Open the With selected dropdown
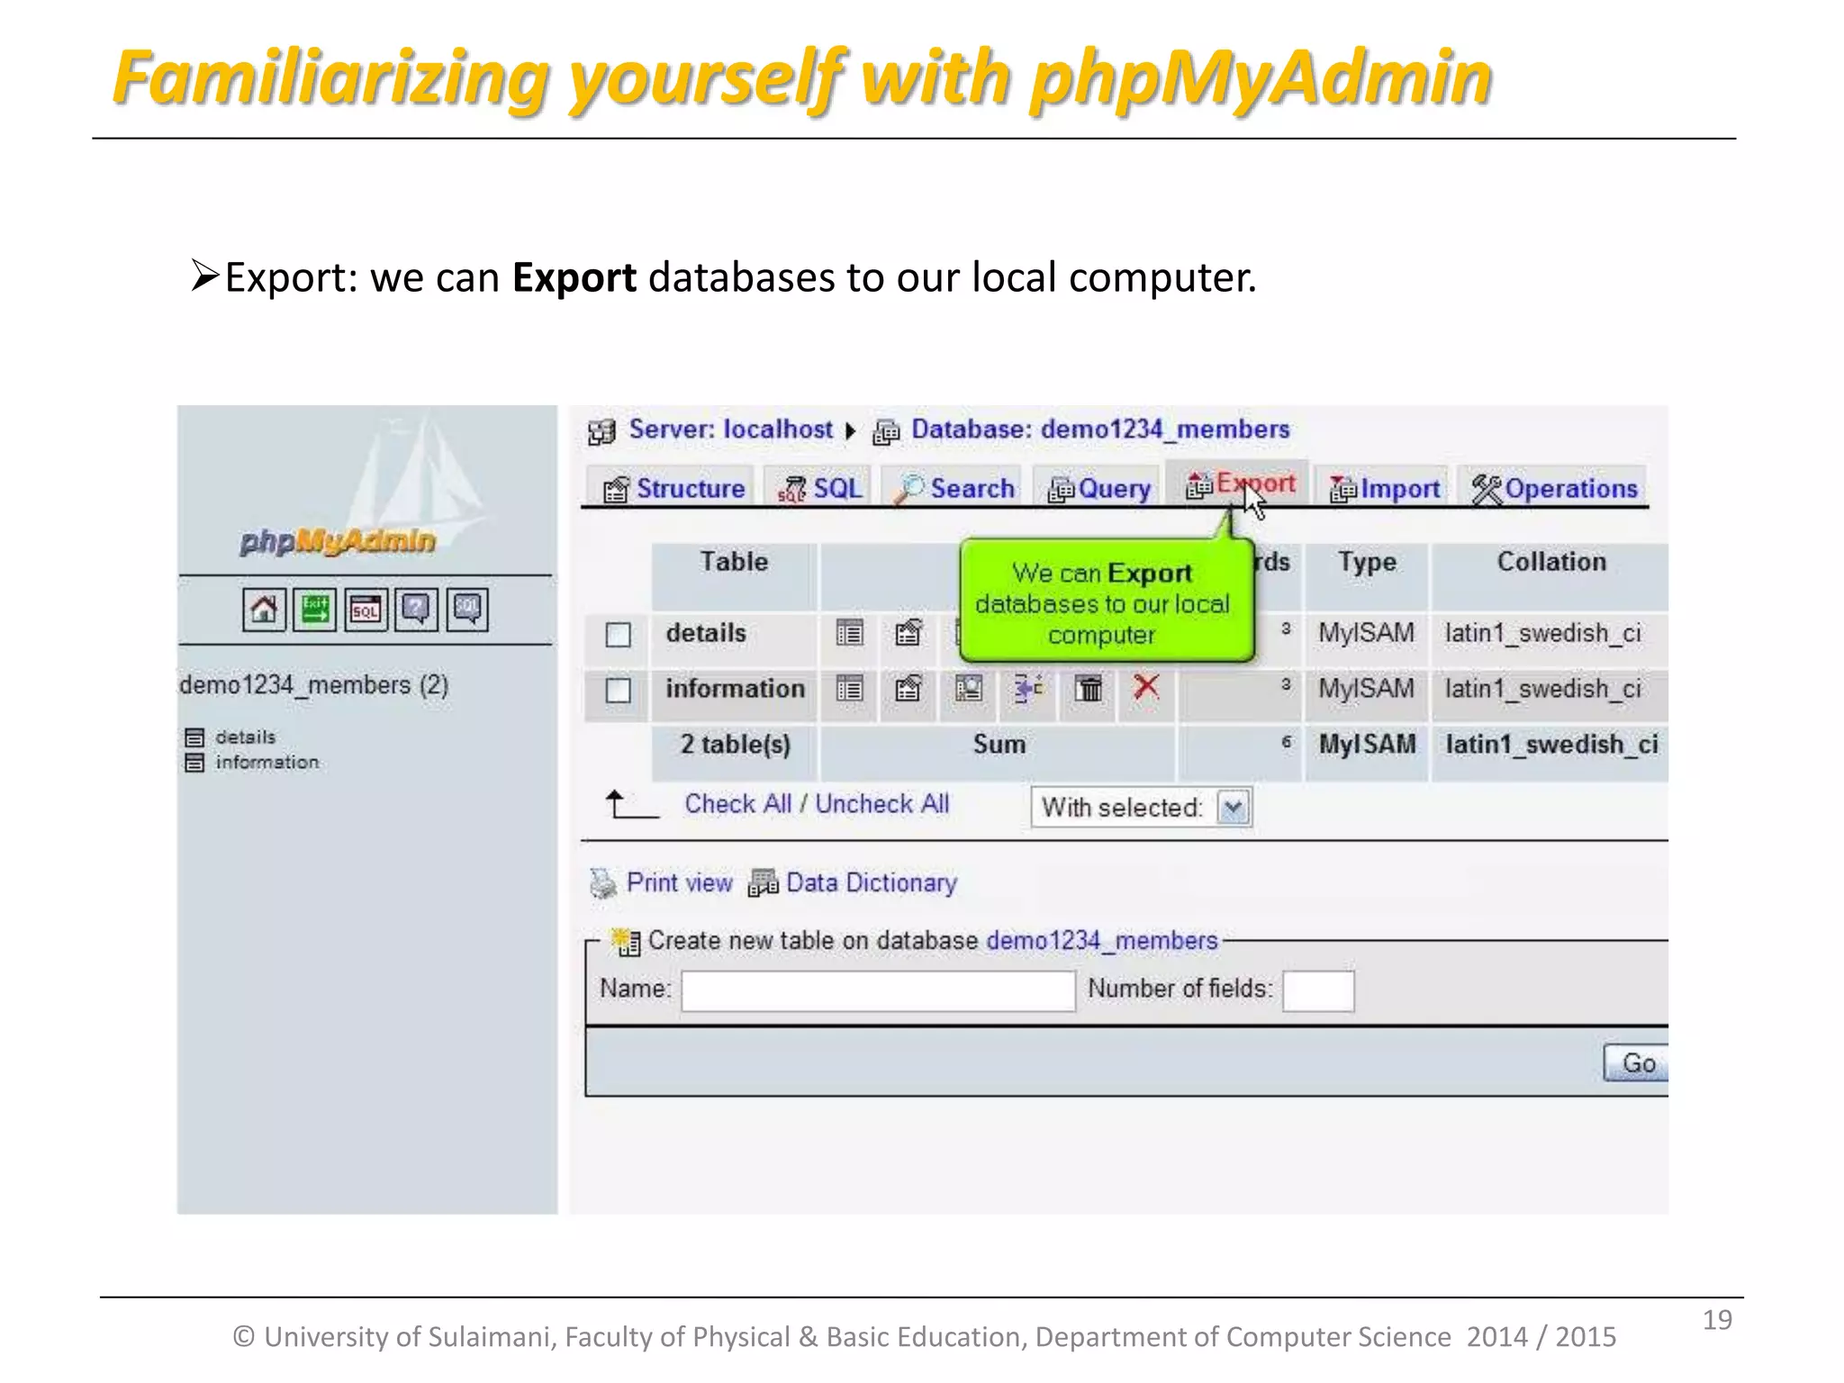This screenshot has height=1383, width=1844. click(x=1141, y=808)
